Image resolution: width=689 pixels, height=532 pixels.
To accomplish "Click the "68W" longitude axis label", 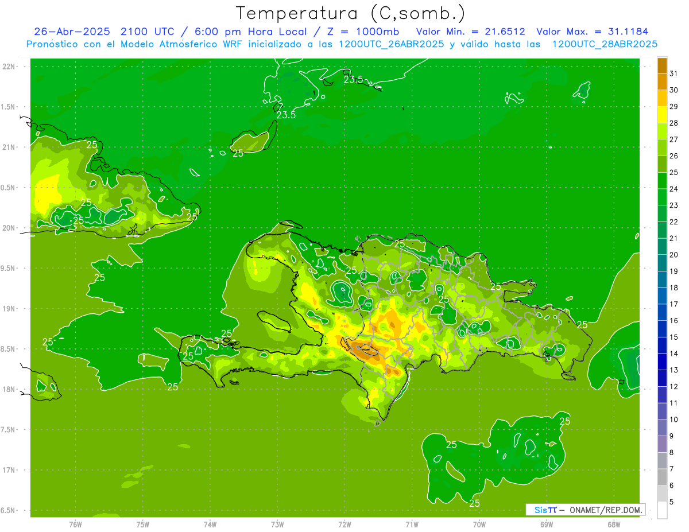I will click(614, 525).
